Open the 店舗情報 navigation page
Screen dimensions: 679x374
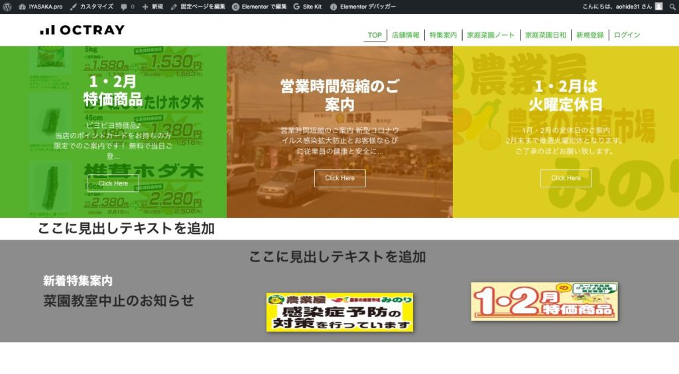pyautogui.click(x=406, y=35)
